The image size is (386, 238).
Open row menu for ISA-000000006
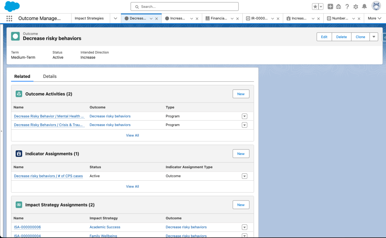pyautogui.click(x=245, y=227)
